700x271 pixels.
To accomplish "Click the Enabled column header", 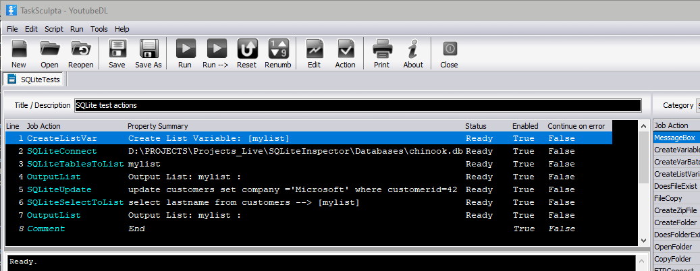I will click(x=525, y=126).
